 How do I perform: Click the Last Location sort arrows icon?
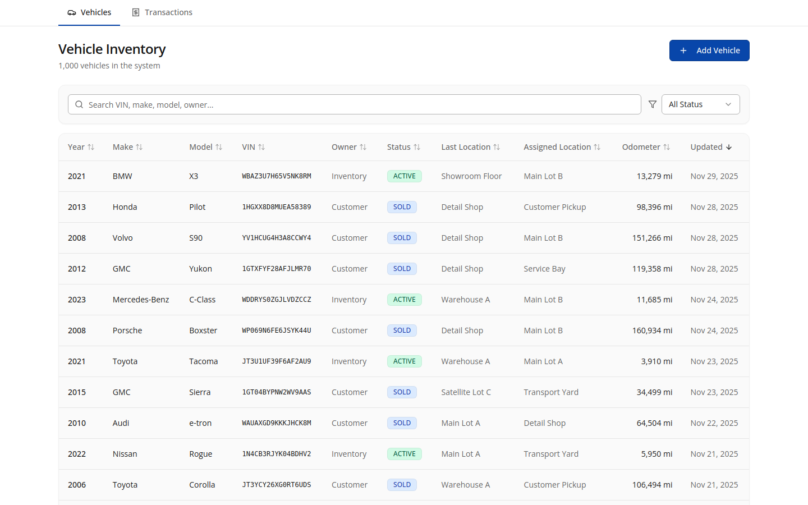pos(497,147)
